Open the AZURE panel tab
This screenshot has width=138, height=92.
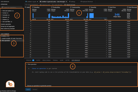pos(62,60)
